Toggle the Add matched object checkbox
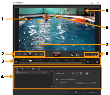The height and width of the screenshot is (95, 110). pos(57,80)
